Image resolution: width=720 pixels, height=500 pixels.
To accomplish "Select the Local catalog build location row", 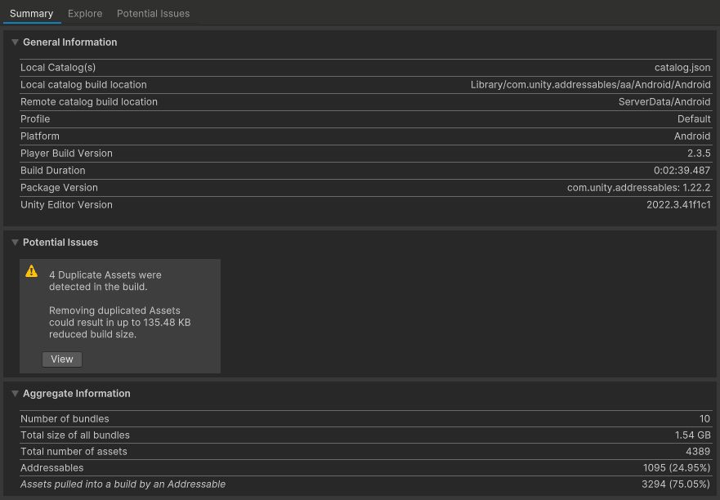I will pyautogui.click(x=365, y=85).
